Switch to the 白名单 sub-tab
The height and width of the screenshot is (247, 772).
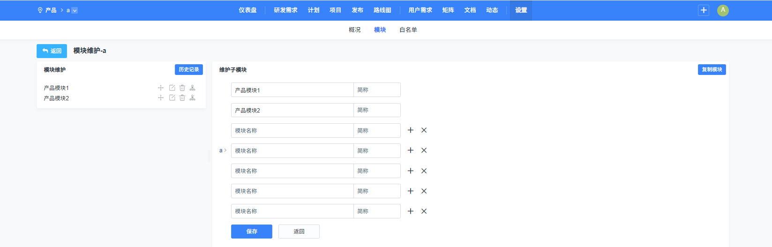click(408, 30)
